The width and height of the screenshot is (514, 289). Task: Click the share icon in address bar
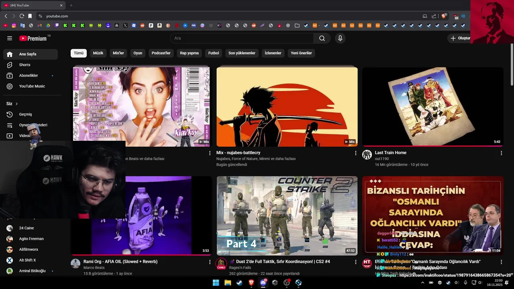[x=434, y=16]
